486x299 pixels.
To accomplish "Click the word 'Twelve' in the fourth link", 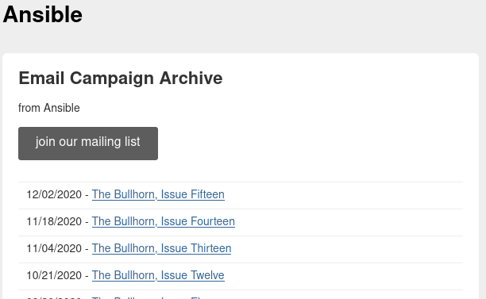I will pyautogui.click(x=207, y=275).
